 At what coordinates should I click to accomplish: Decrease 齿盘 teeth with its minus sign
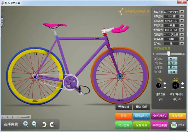[x=182, y=88]
